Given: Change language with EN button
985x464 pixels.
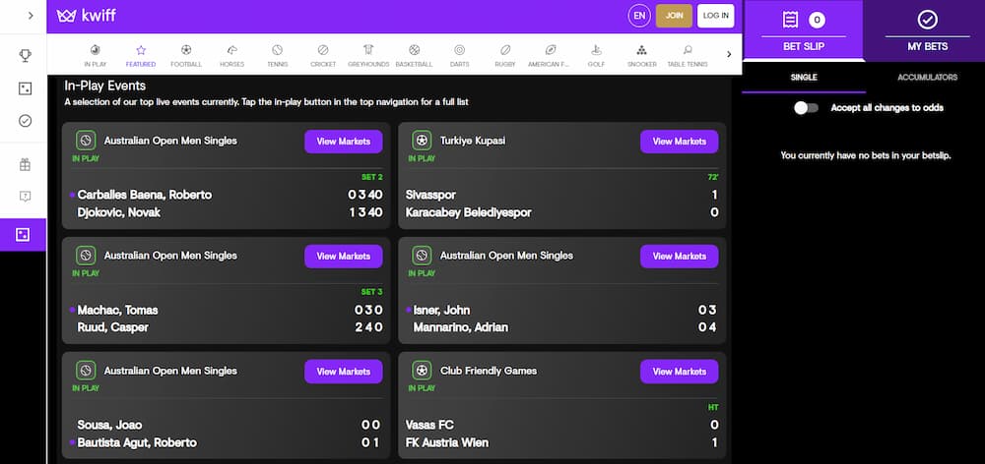Looking at the screenshot, I should pos(639,16).
